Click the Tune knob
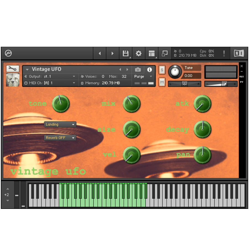 coord(175,72)
